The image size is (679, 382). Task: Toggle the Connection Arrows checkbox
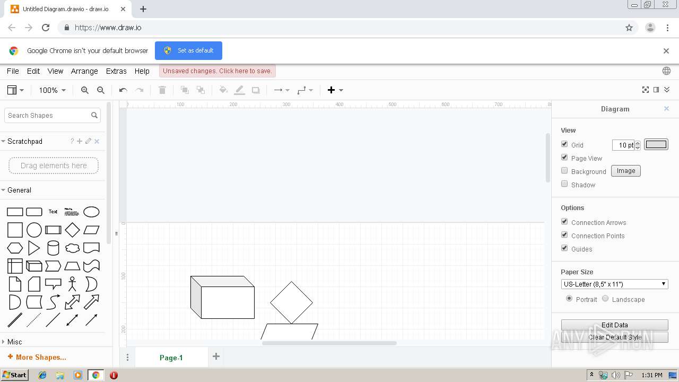click(564, 222)
